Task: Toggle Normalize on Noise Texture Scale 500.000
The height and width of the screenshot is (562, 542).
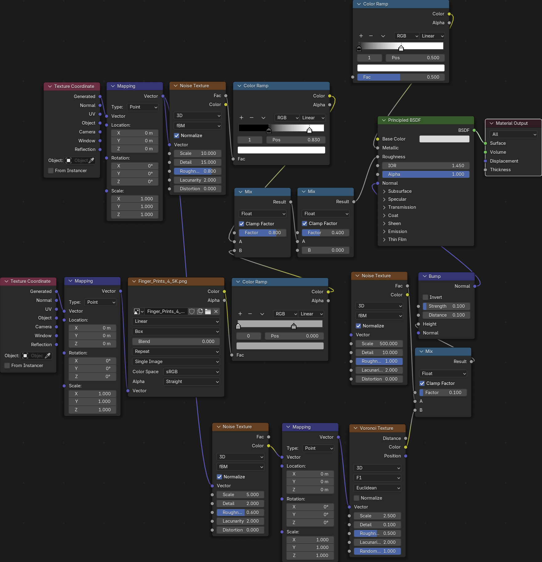Action: point(358,326)
